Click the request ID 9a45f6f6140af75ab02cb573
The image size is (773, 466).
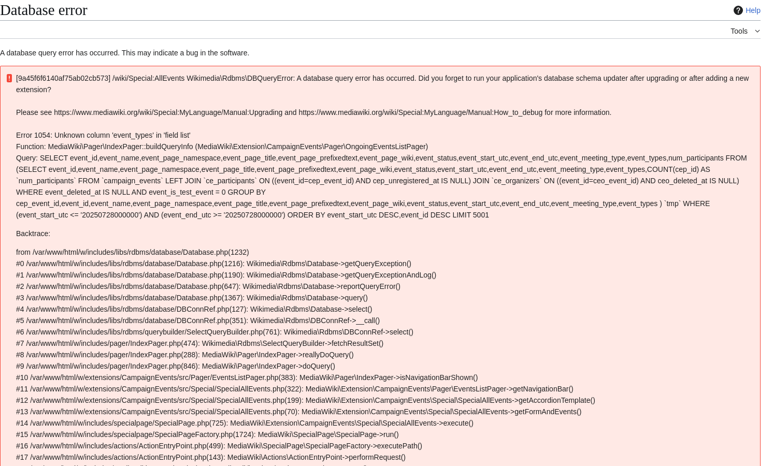[x=63, y=78]
